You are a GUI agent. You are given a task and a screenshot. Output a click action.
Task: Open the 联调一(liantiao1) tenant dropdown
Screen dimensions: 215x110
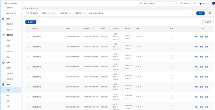tap(160, 3)
